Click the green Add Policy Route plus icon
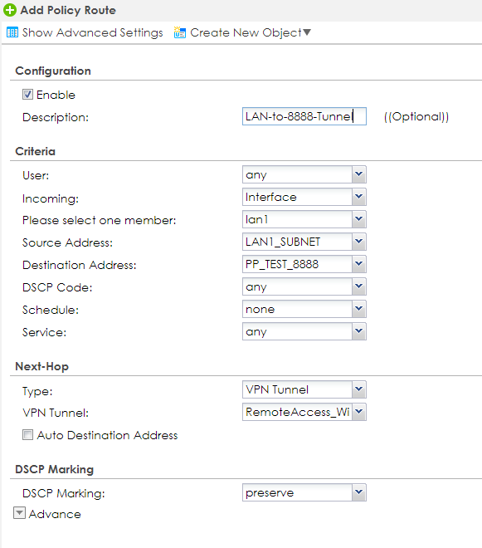Image resolution: width=482 pixels, height=548 pixels. pyautogui.click(x=10, y=10)
